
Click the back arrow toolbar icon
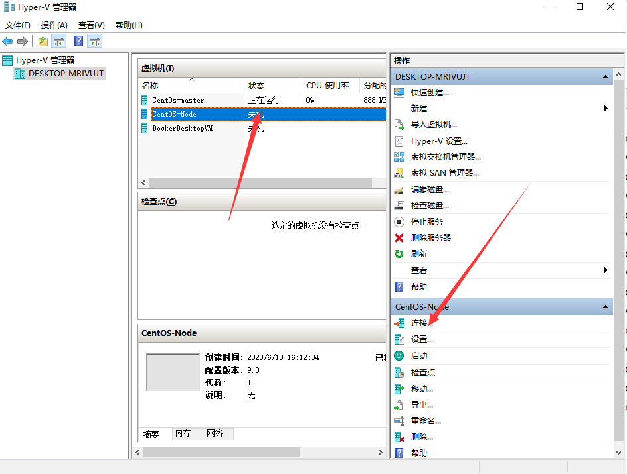[7, 41]
